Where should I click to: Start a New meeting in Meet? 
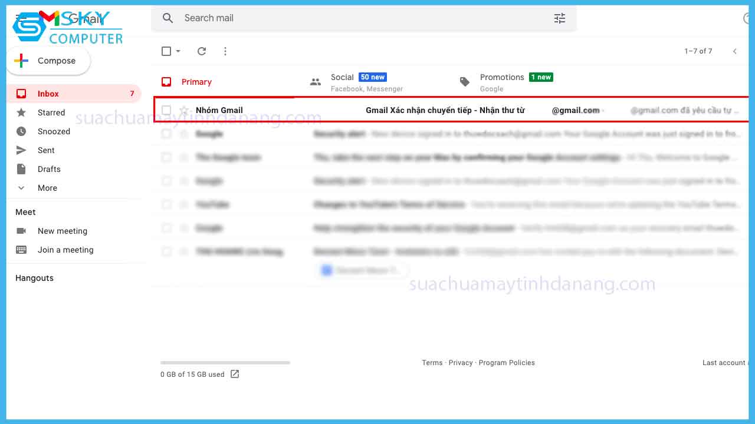point(63,231)
